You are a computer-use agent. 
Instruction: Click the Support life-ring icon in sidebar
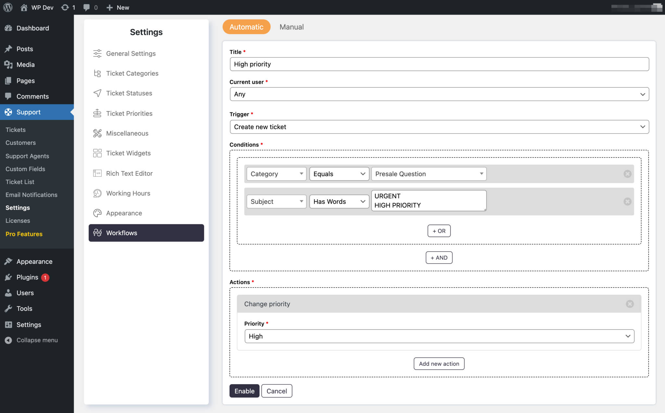click(x=8, y=112)
